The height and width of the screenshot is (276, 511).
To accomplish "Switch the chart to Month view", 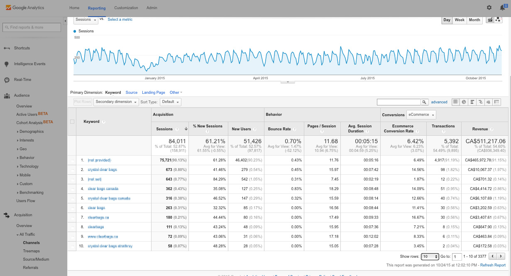I will (474, 20).
